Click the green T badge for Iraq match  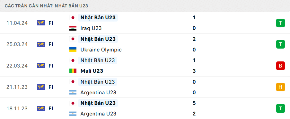pos(280,23)
